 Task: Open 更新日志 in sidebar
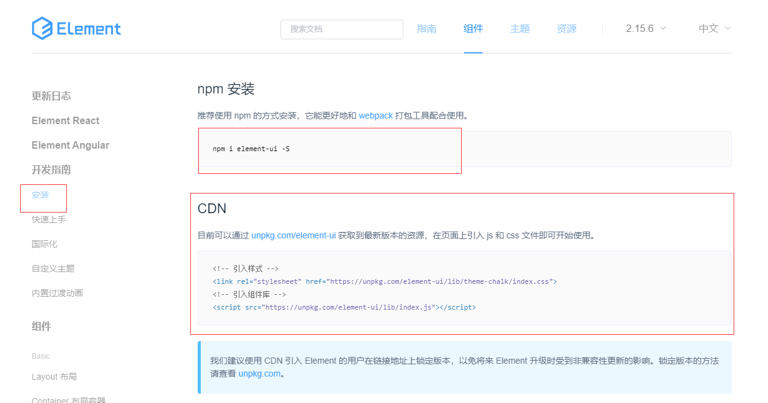pos(52,96)
